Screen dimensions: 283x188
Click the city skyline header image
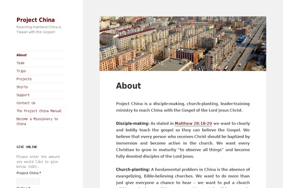[x=183, y=44]
